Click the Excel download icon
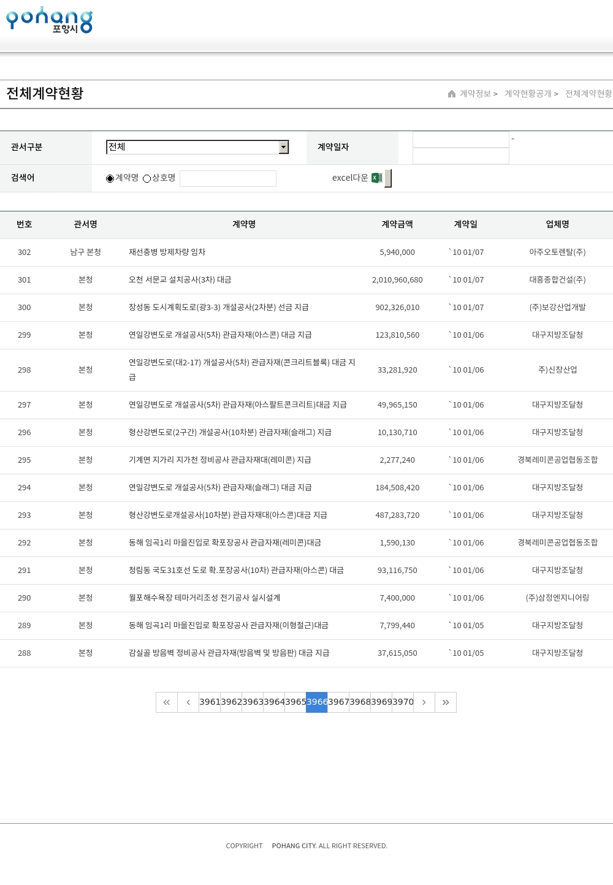The height and width of the screenshot is (885, 613). (x=377, y=178)
